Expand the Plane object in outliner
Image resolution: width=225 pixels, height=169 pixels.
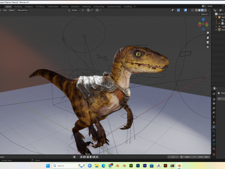click(x=216, y=30)
